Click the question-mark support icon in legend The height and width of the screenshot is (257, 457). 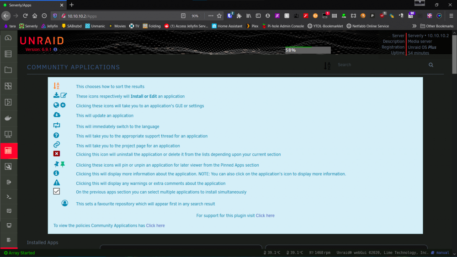tap(56, 135)
